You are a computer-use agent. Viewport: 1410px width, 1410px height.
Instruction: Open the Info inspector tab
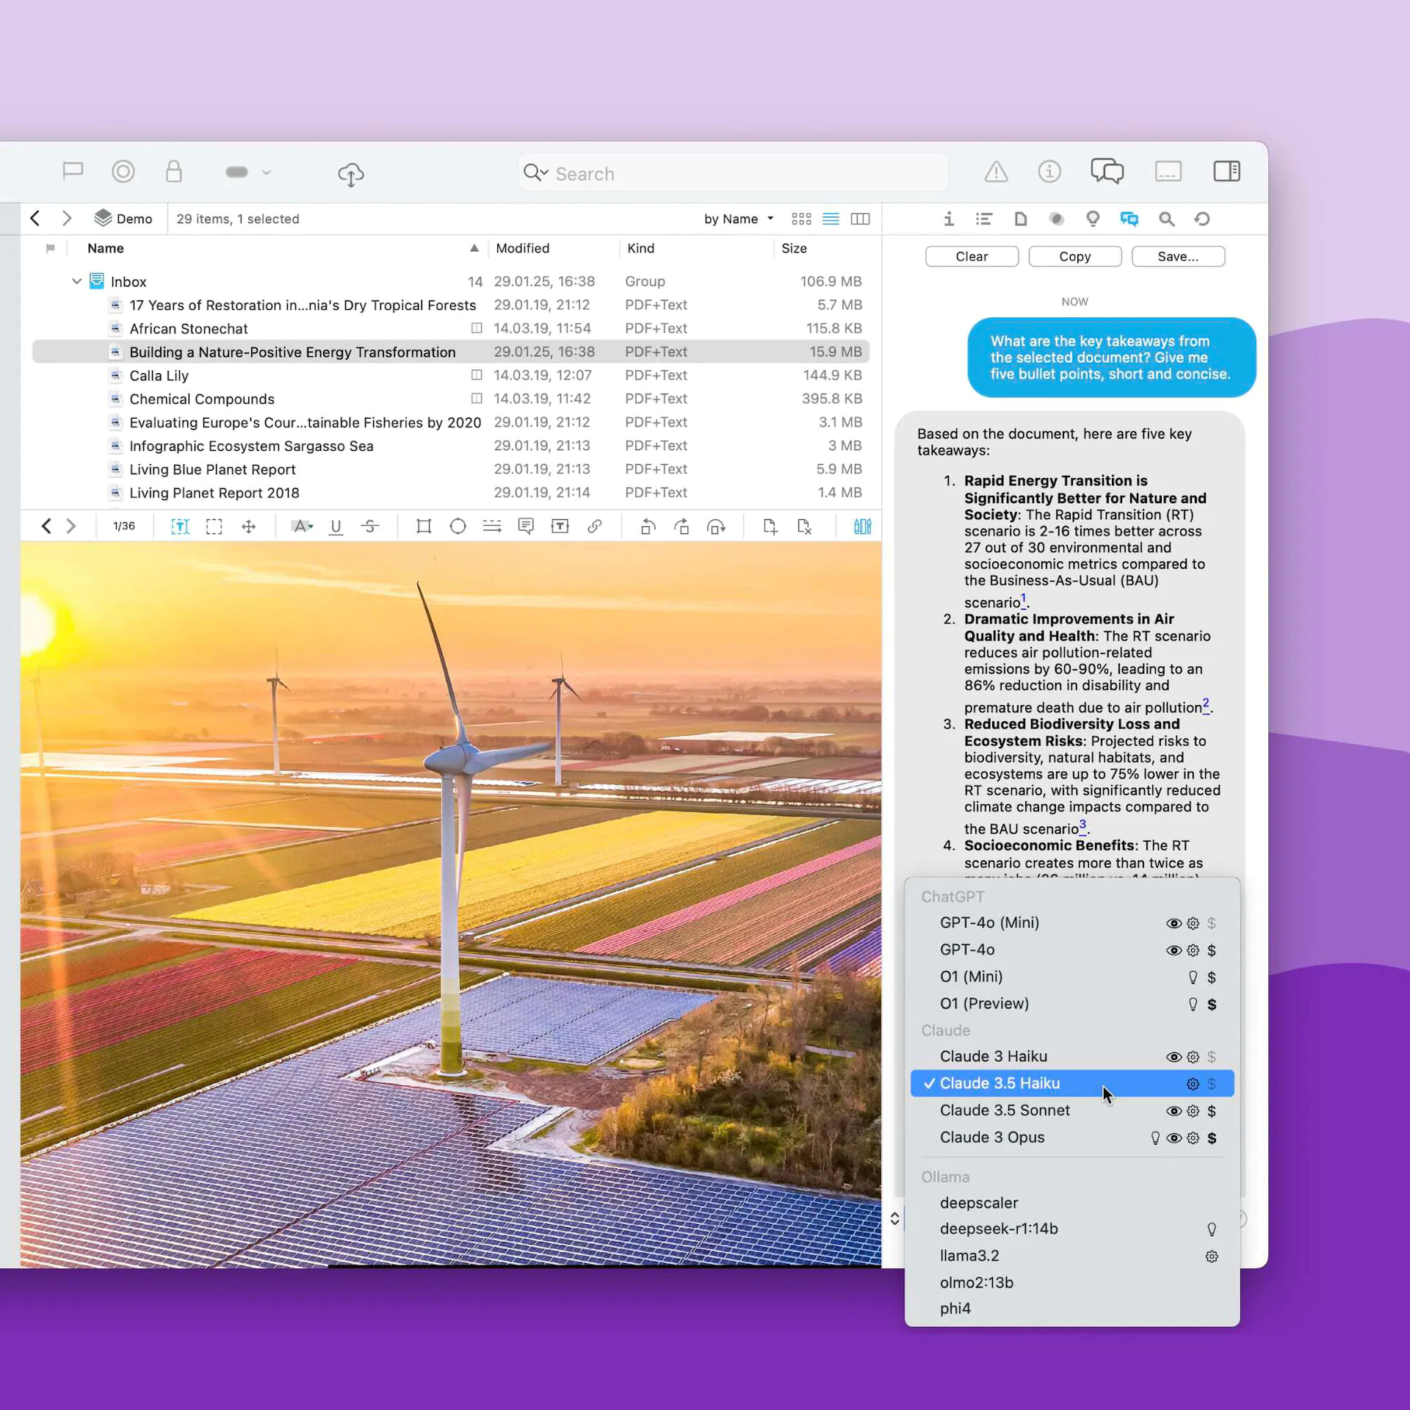point(949,219)
